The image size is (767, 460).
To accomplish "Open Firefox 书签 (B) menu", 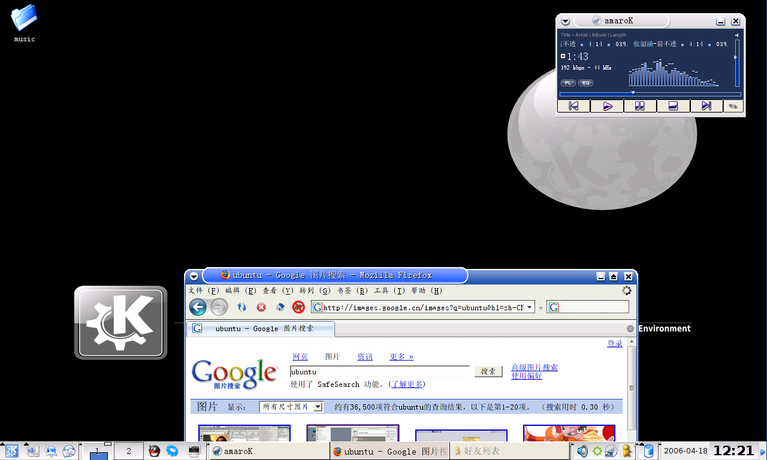I will pyautogui.click(x=352, y=290).
